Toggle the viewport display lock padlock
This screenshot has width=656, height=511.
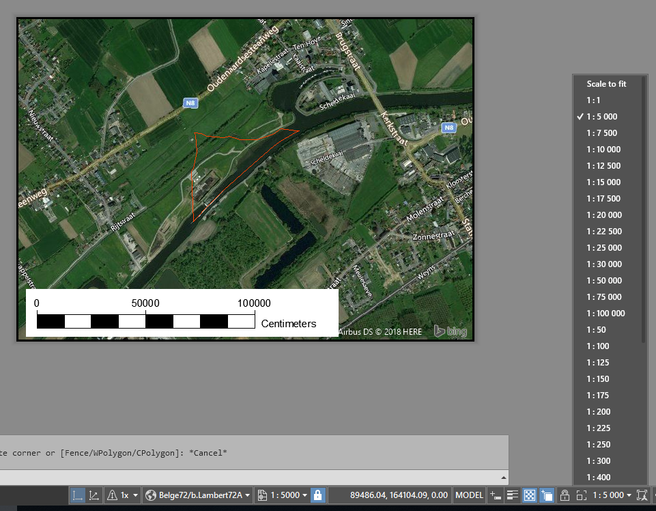pos(566,495)
